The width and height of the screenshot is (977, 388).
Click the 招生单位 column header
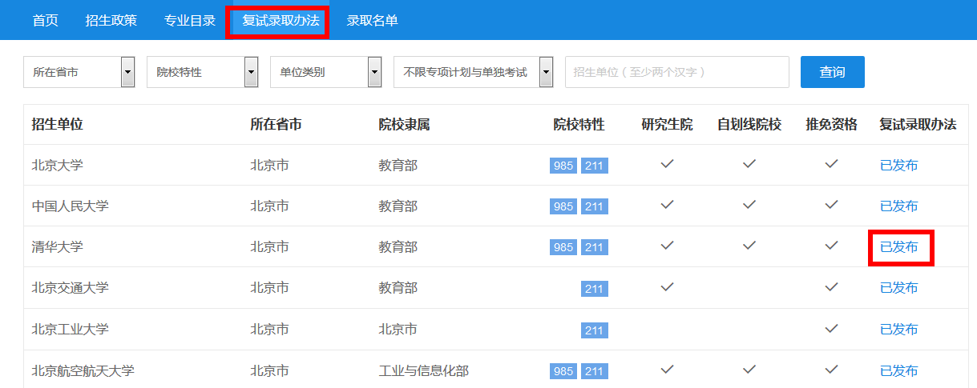[58, 125]
